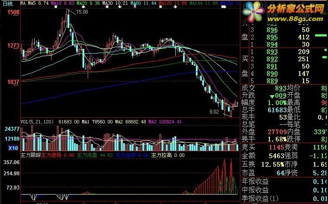Click the 1037 price axis label
Screen dimensions: 328x204
pyautogui.click(x=13, y=82)
